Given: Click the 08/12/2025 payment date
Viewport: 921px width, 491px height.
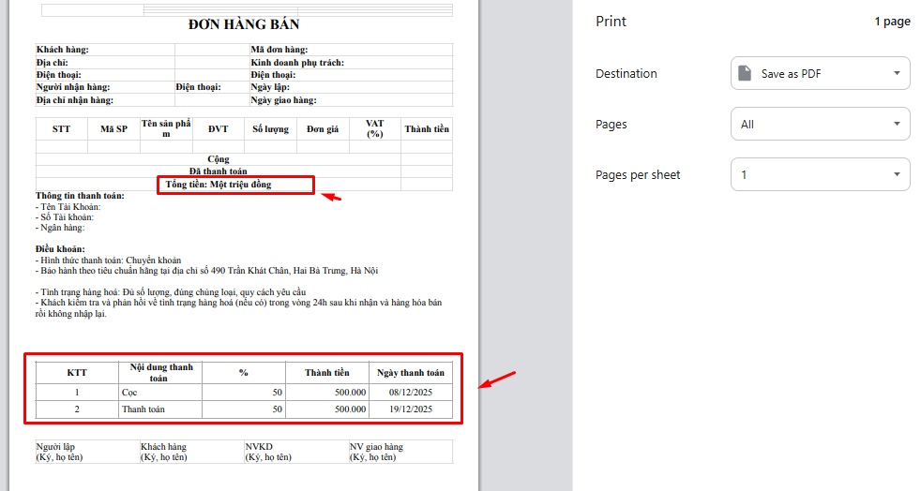Looking at the screenshot, I should coord(410,393).
